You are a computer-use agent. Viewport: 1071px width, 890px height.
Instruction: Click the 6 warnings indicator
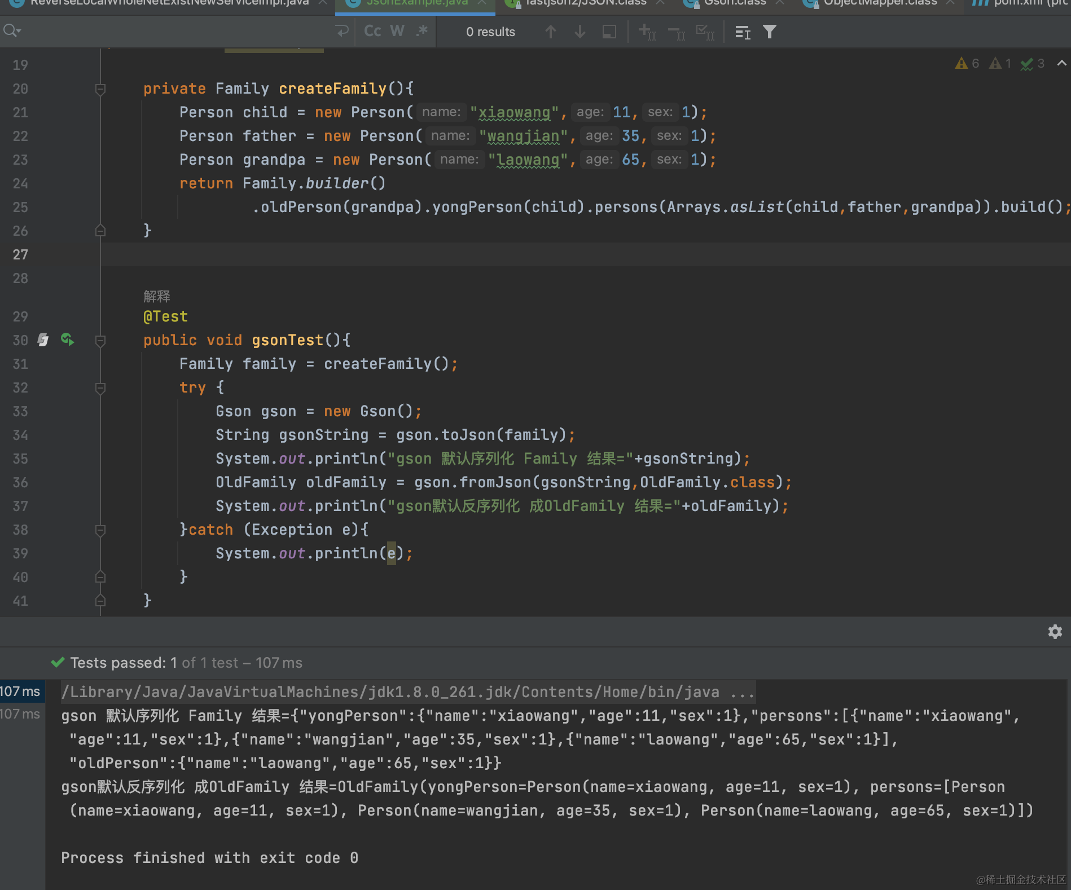pyautogui.click(x=967, y=63)
